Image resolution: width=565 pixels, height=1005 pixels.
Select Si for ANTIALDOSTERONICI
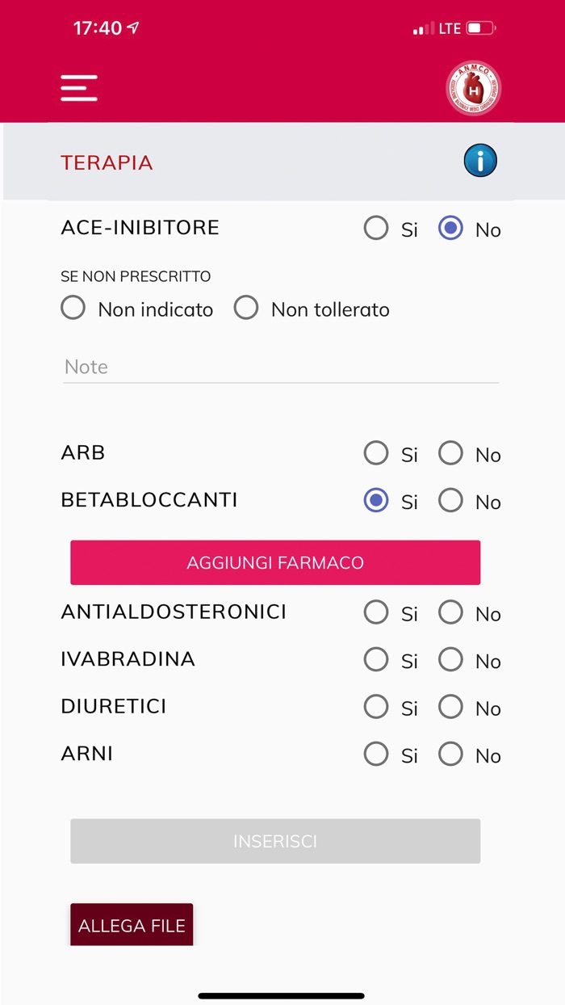point(376,613)
